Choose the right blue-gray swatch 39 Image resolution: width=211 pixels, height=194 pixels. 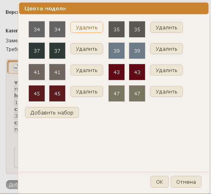pyautogui.click(x=137, y=51)
